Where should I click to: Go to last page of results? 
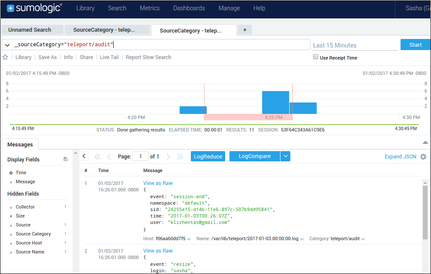(180, 157)
